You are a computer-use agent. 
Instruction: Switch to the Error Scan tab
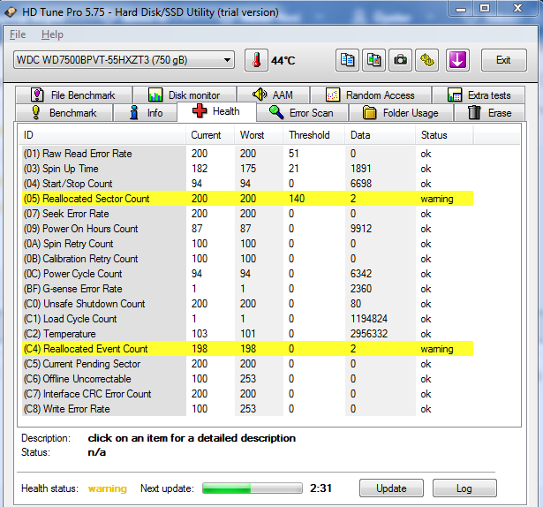pos(302,113)
